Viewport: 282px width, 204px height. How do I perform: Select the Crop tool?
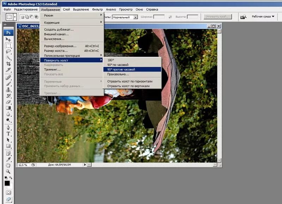coord(8,64)
